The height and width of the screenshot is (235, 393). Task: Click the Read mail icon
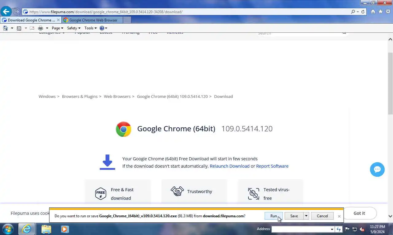coord(32,28)
